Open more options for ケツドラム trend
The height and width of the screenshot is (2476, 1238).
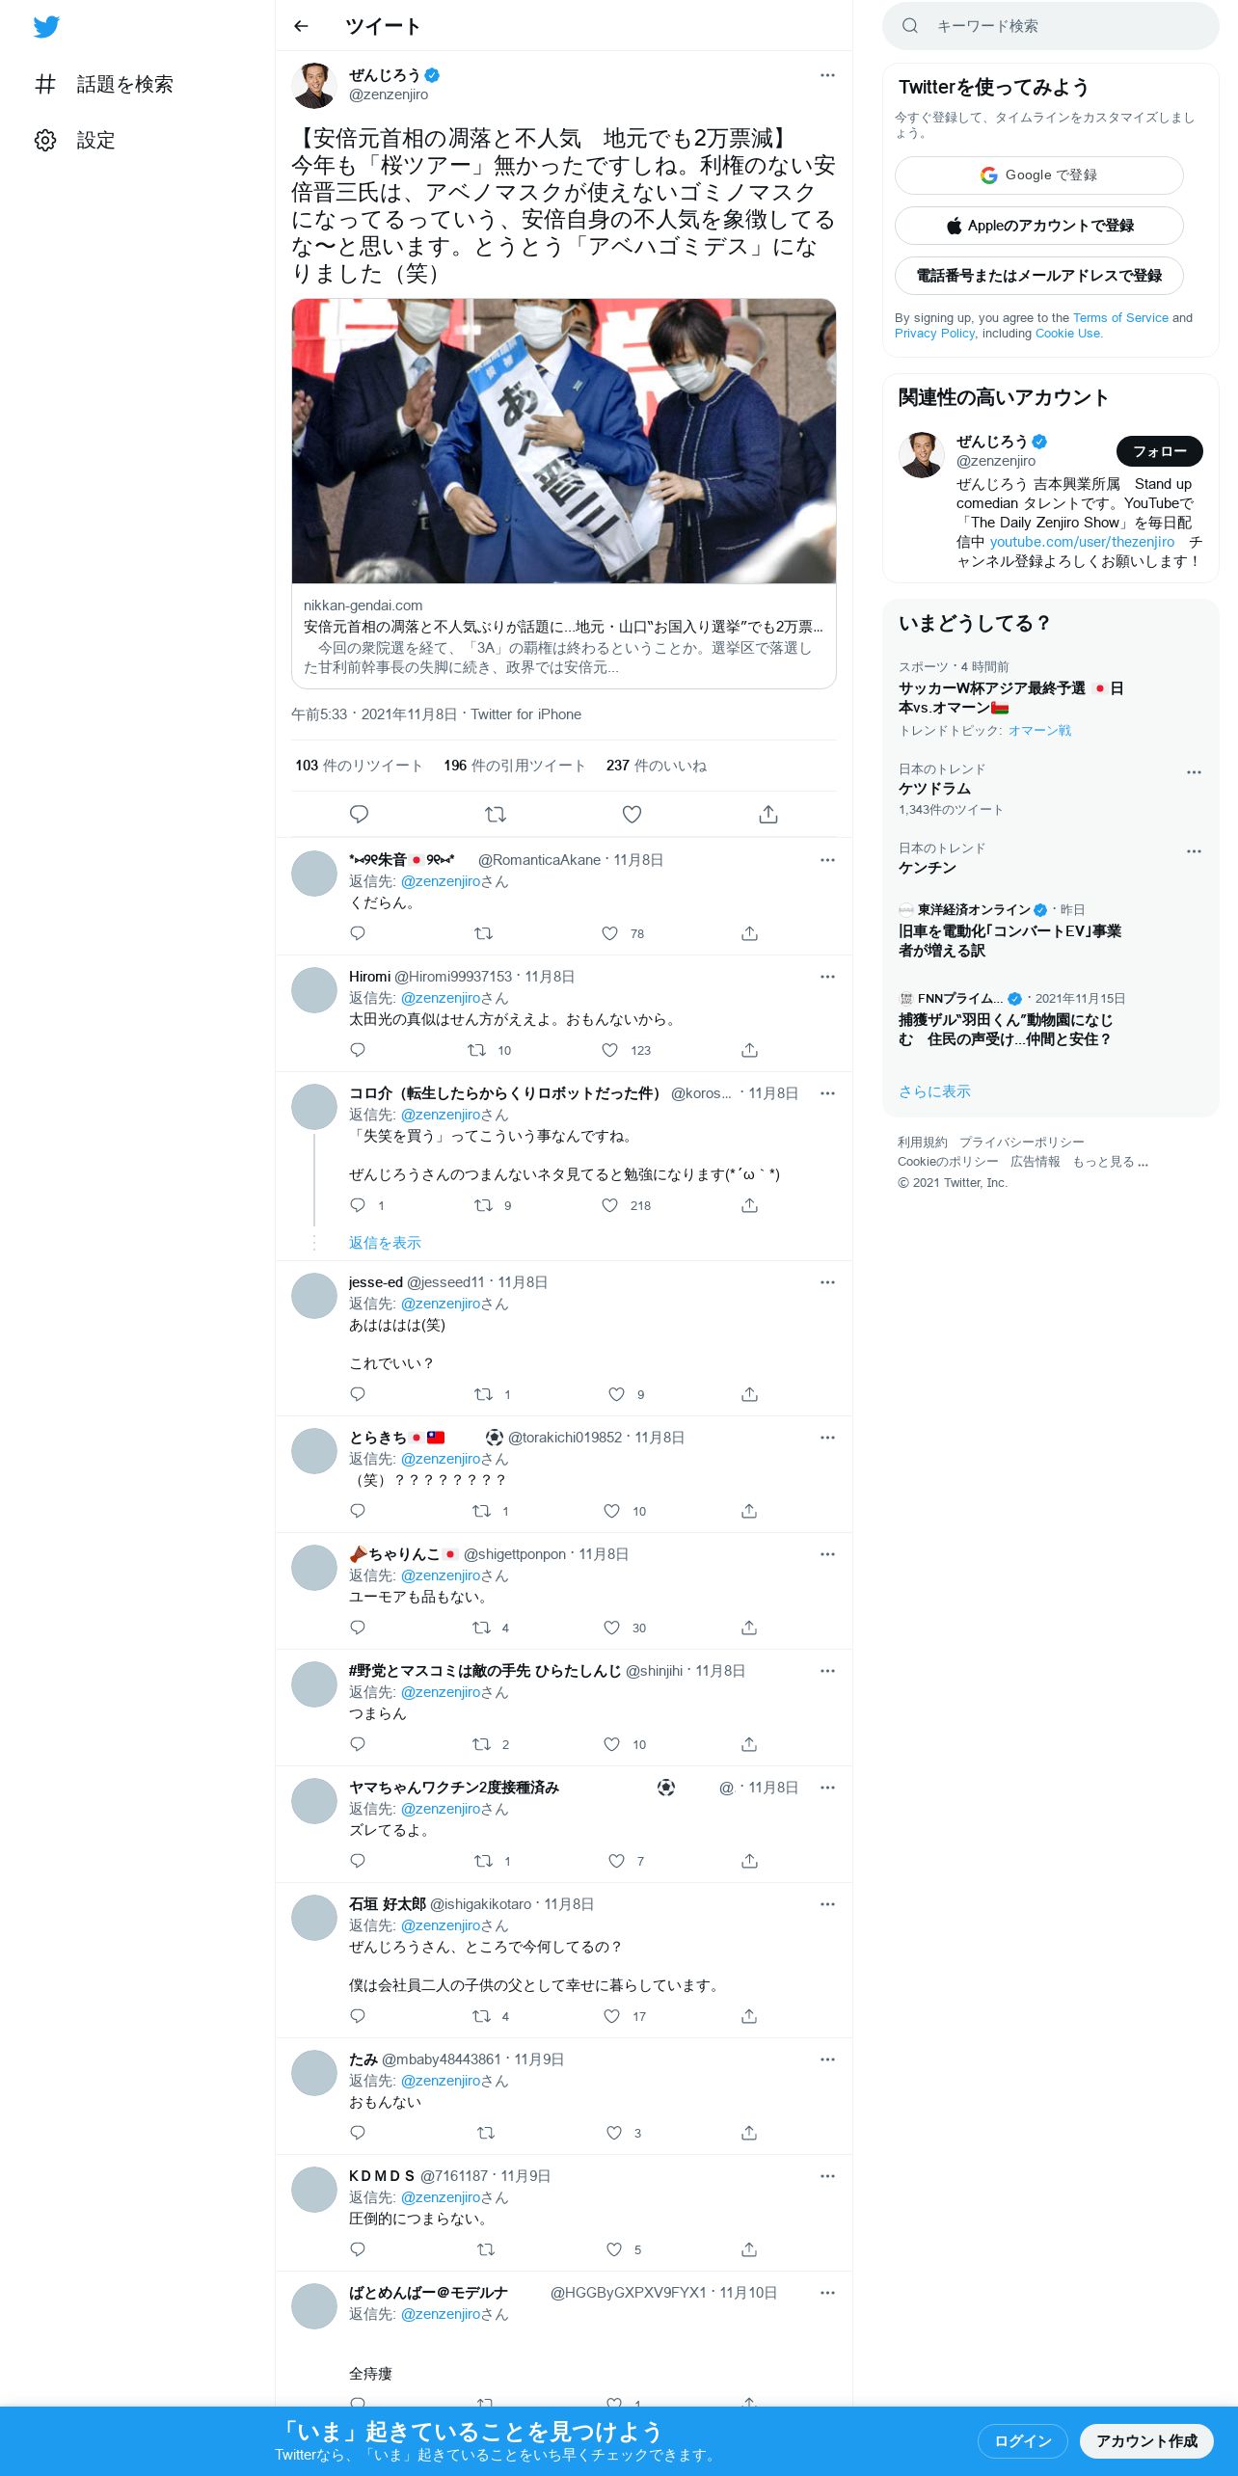tap(1194, 772)
